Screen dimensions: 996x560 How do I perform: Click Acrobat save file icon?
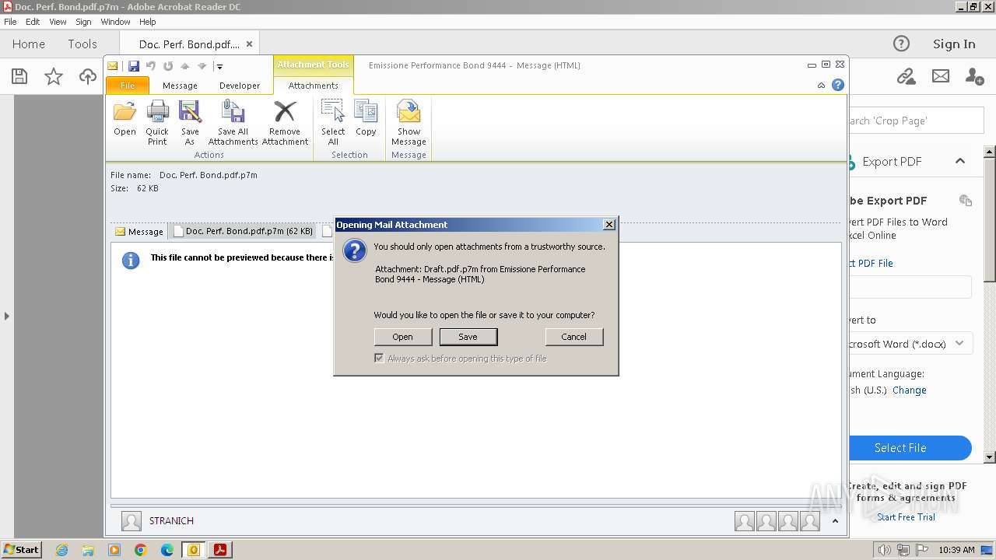[19, 76]
